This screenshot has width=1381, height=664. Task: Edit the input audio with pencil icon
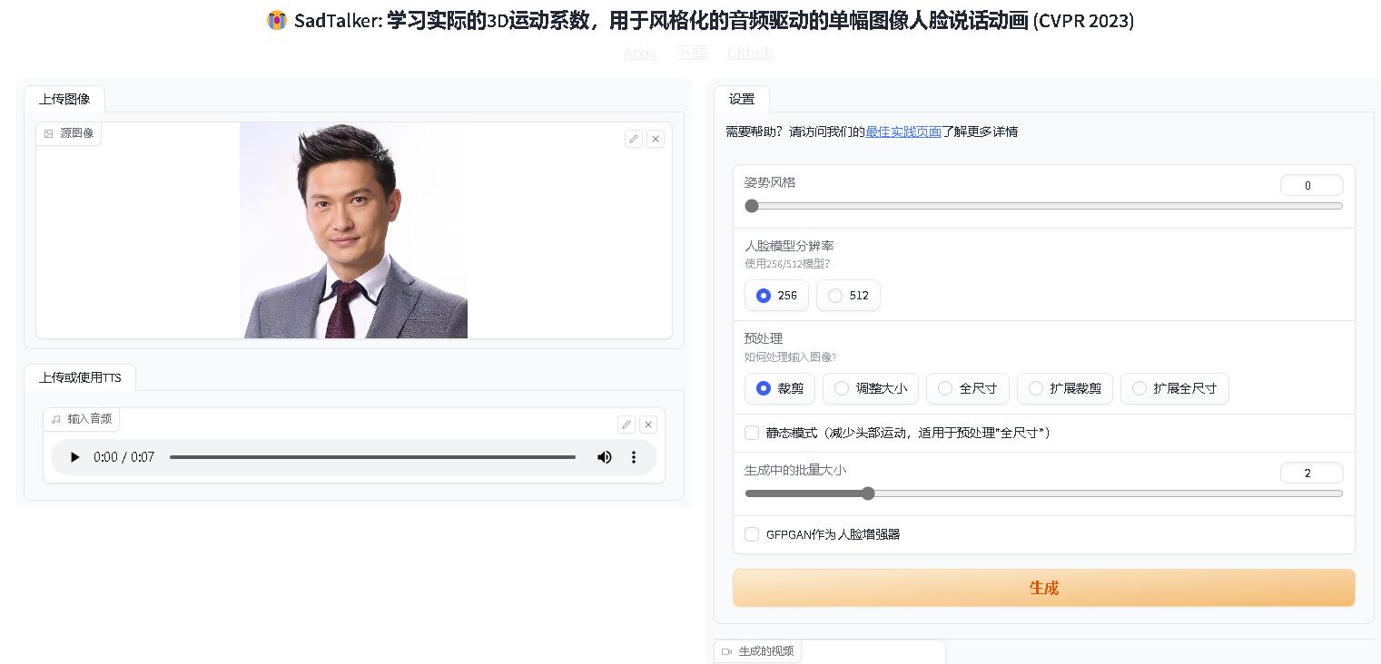[x=626, y=425]
